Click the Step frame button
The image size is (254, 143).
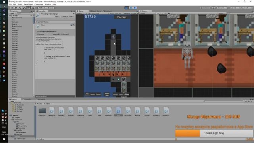pos(135,8)
